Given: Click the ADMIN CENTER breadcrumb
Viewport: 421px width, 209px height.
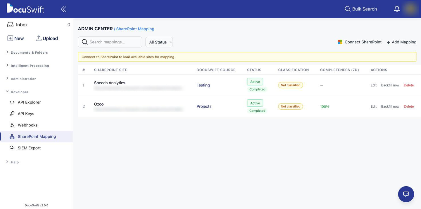Looking at the screenshot, I should coord(95,29).
